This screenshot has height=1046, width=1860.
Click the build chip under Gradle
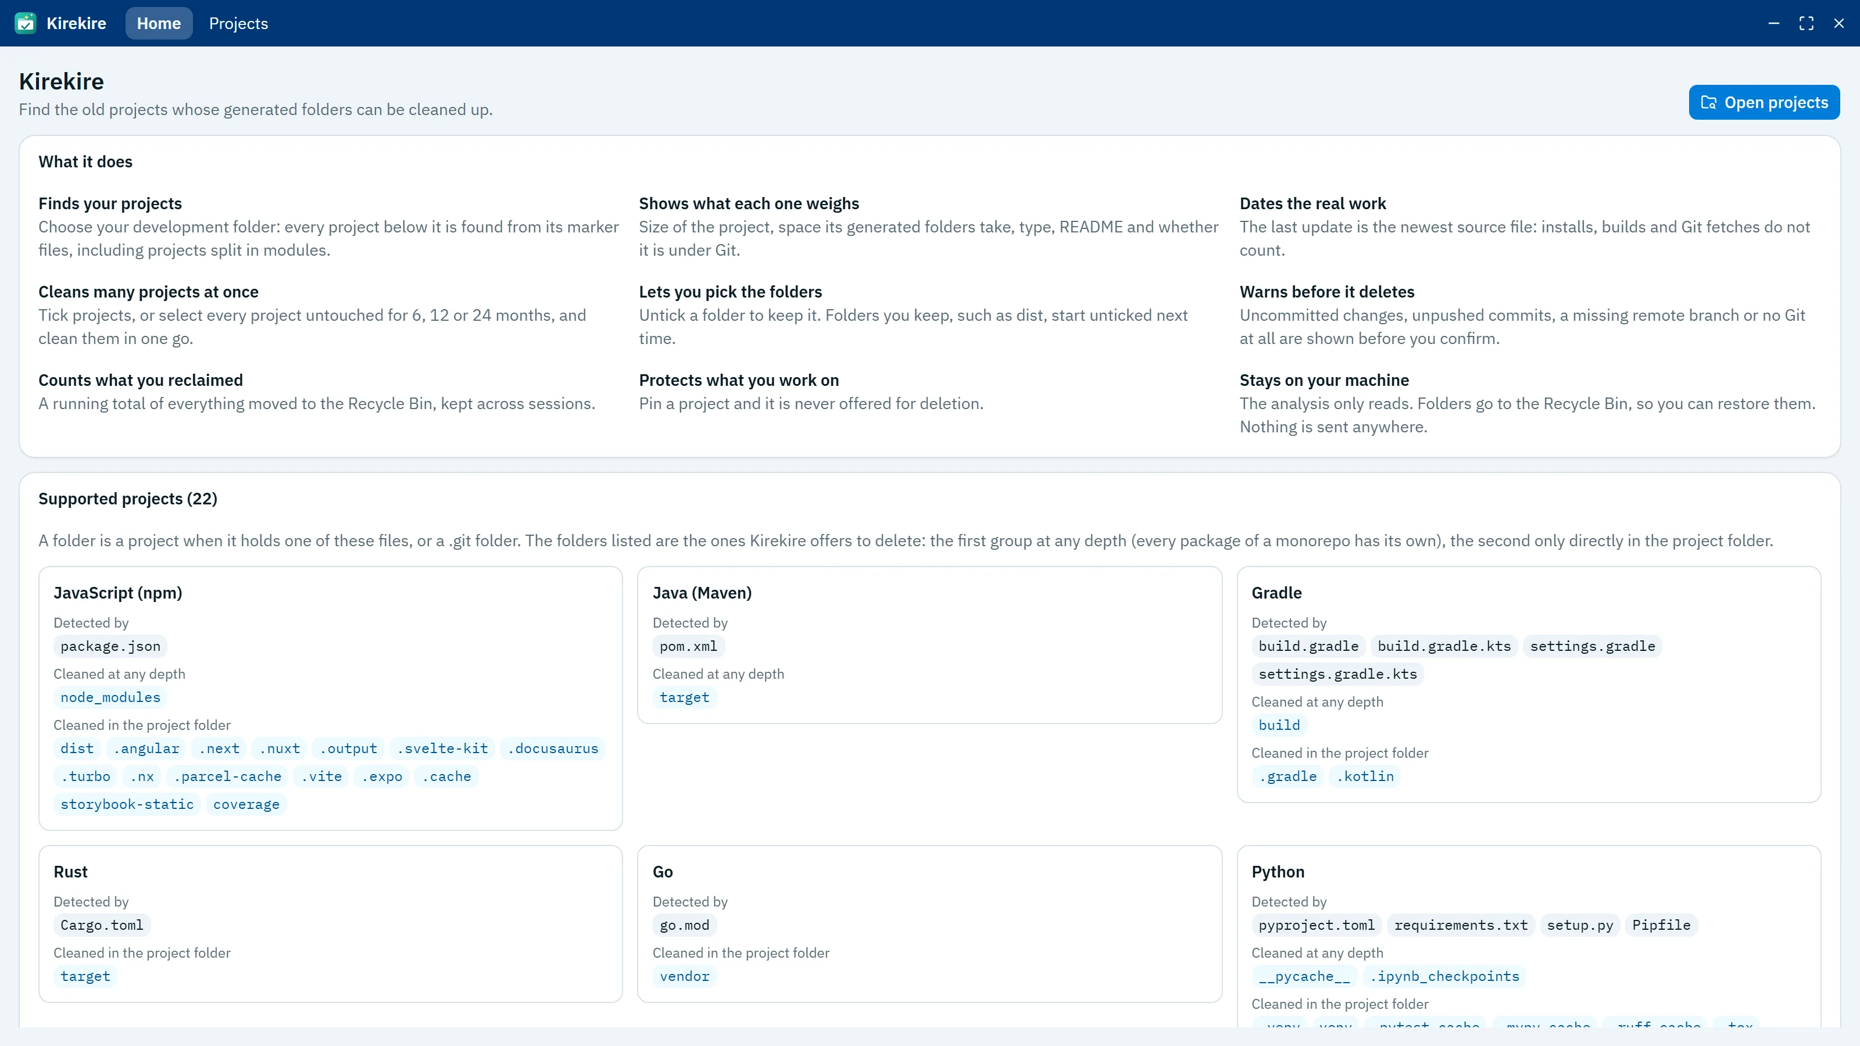(1279, 725)
